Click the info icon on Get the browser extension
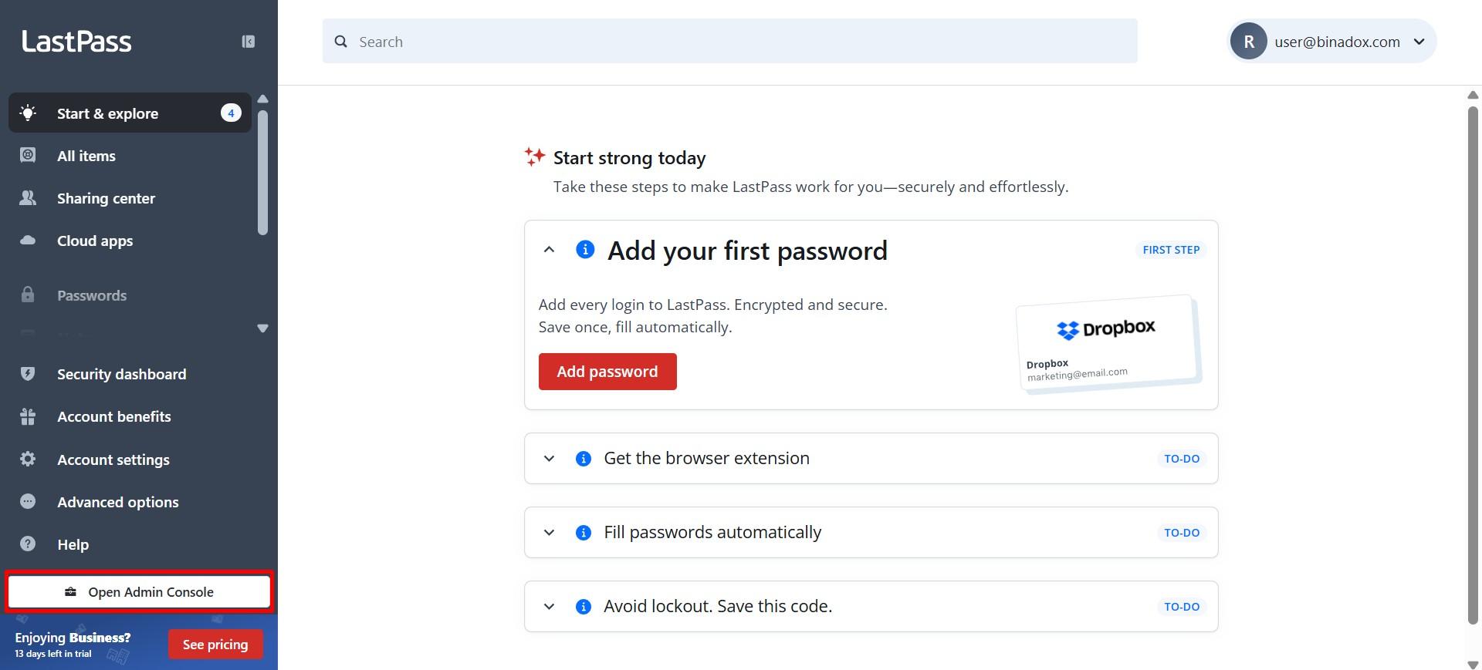 tap(584, 458)
